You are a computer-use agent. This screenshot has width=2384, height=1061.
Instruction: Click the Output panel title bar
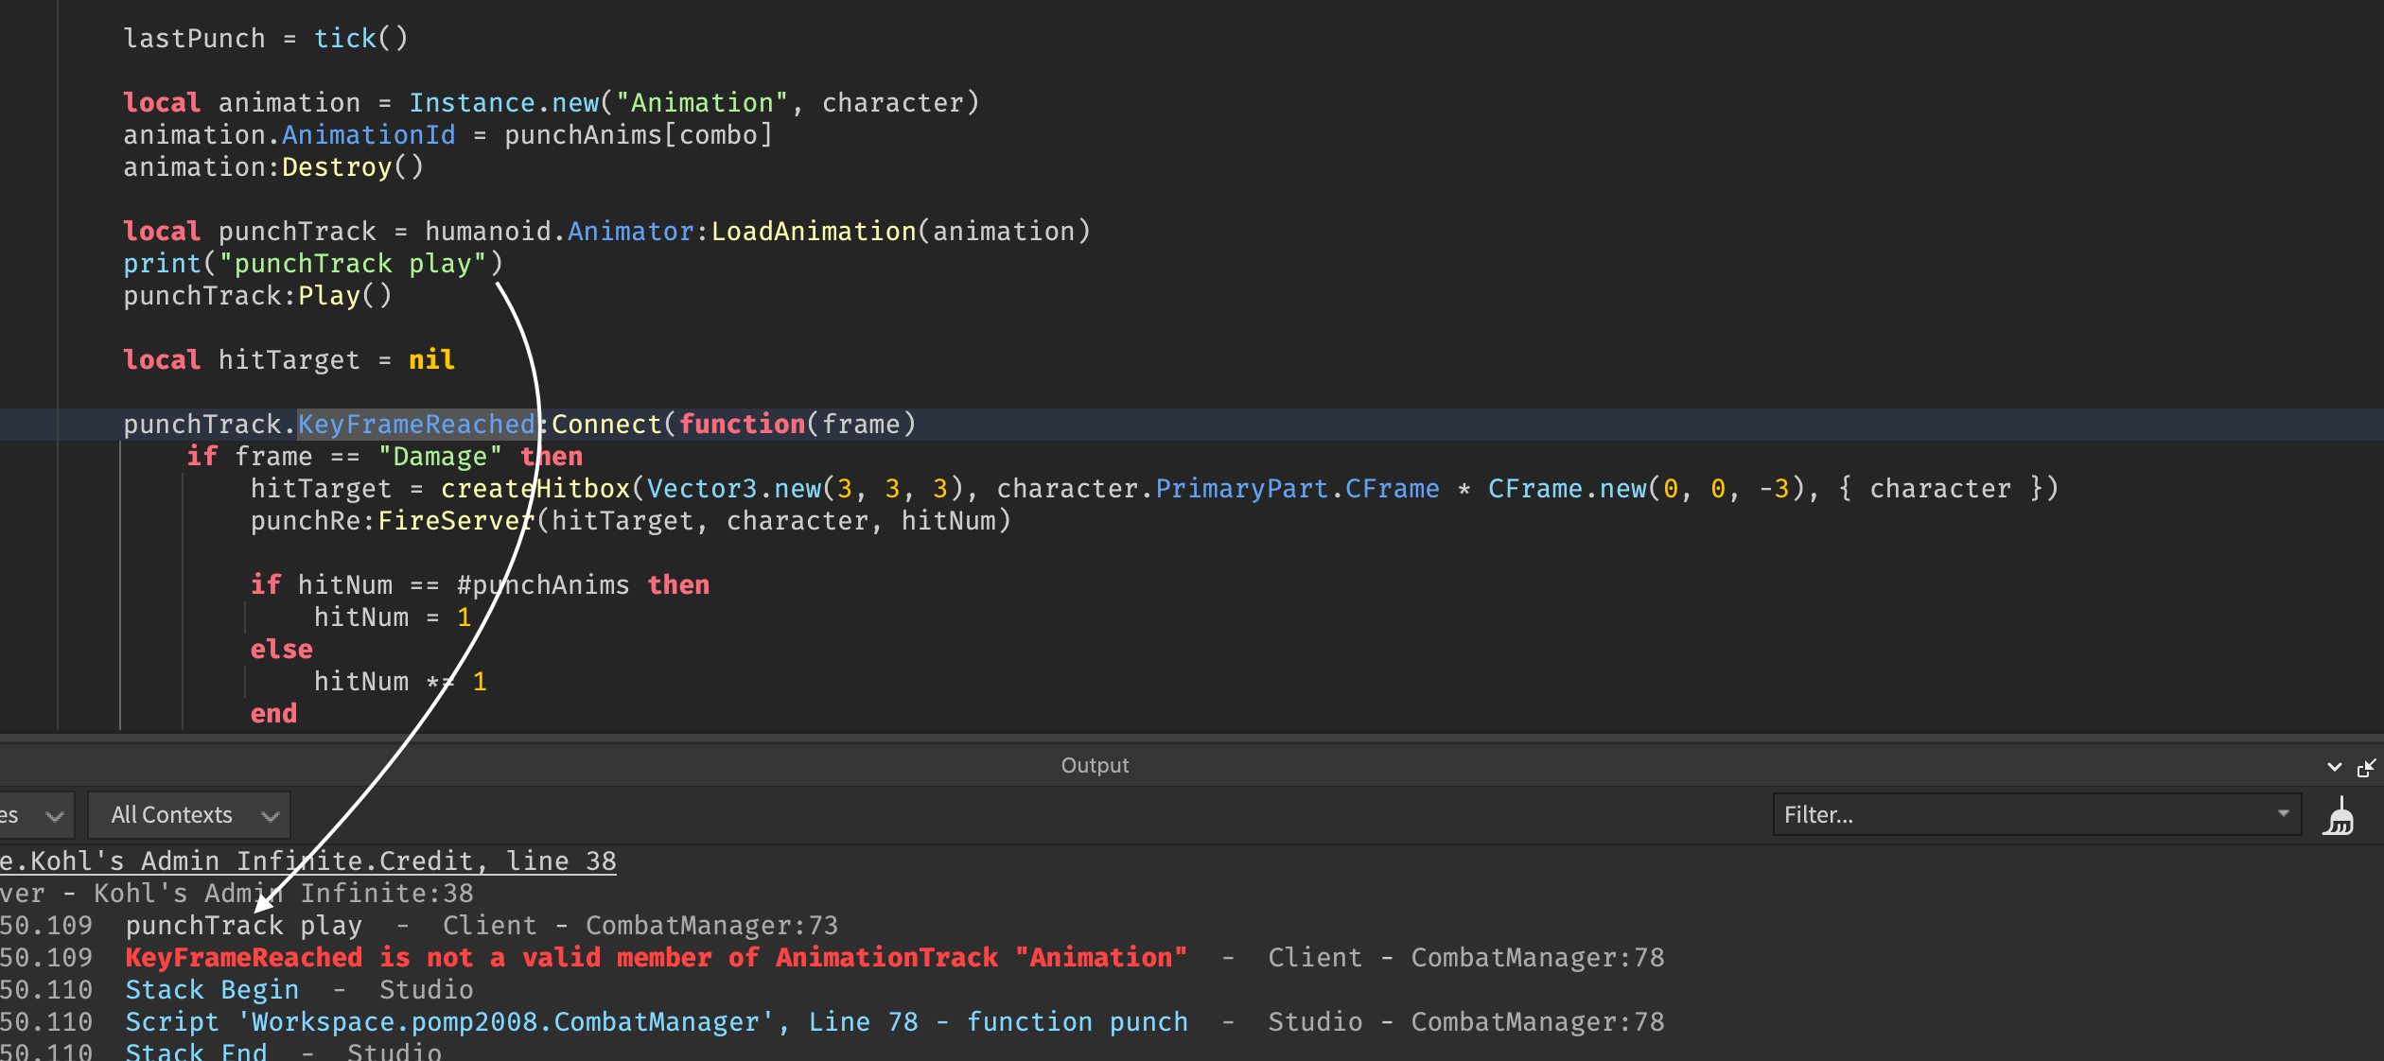[x=1095, y=766]
